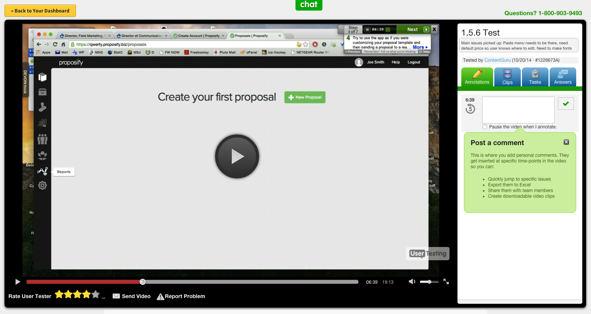
Task: Click the video progress bar scrubber handle
Action: click(x=143, y=282)
